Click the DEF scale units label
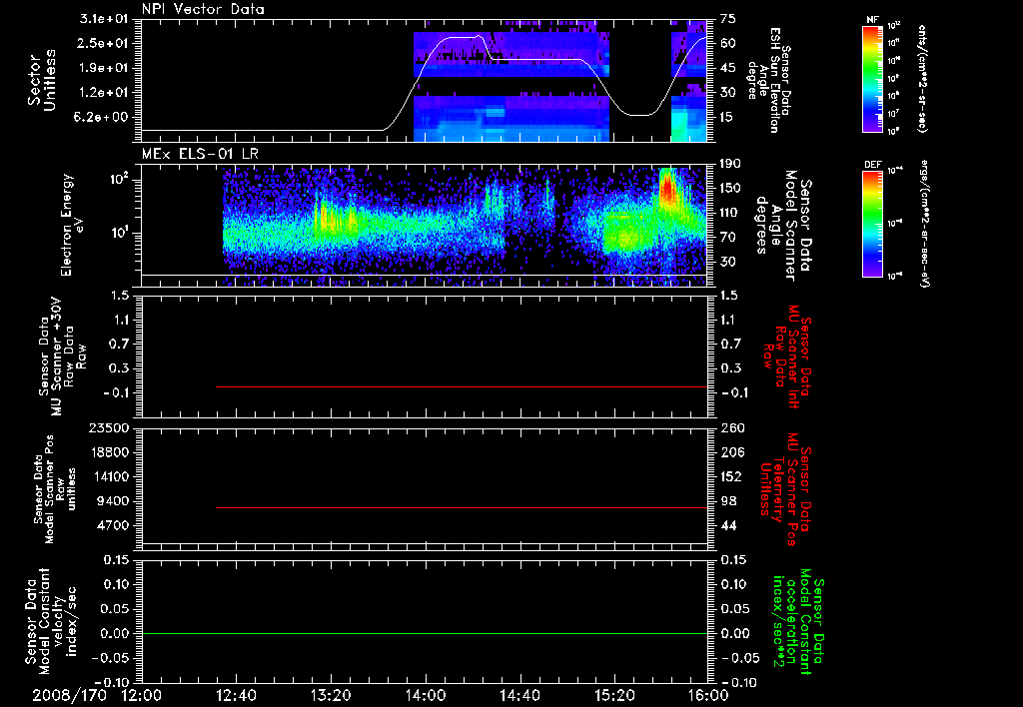This screenshot has width=1023, height=707. click(x=924, y=223)
